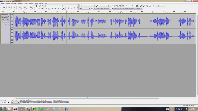This screenshot has width=198, height=111.
Task: Select the Fin radio button
Action: [x=37, y=100]
